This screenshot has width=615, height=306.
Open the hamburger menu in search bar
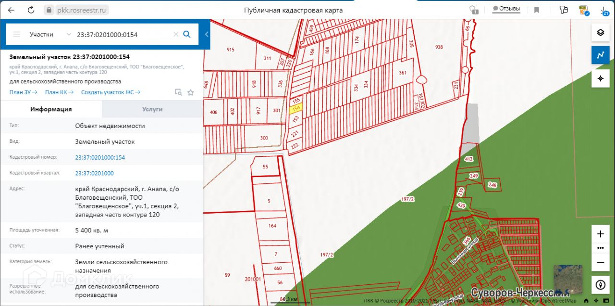click(17, 34)
